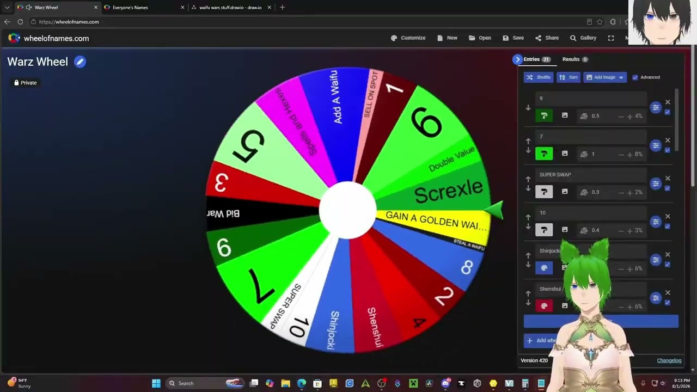697x392 pixels.
Task: Enter fullscreen mode icon
Action: point(611,38)
